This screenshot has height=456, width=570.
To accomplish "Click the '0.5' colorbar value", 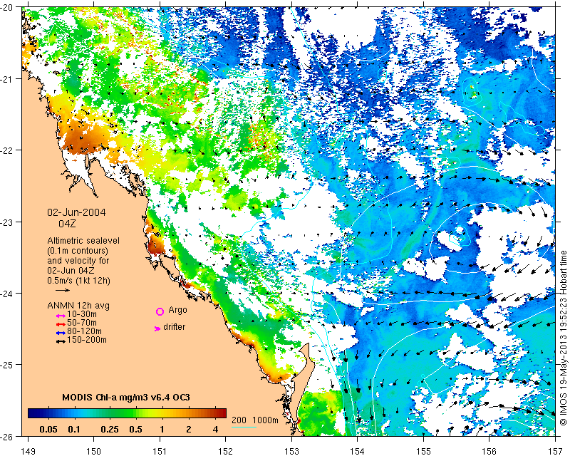I will click(x=135, y=430).
